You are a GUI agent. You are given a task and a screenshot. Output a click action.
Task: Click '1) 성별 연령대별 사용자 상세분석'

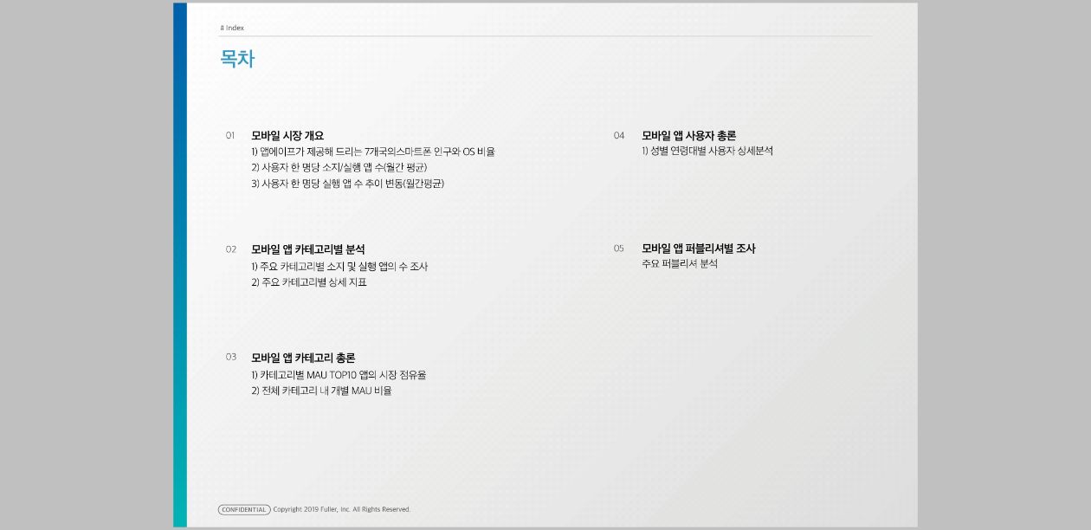point(707,151)
